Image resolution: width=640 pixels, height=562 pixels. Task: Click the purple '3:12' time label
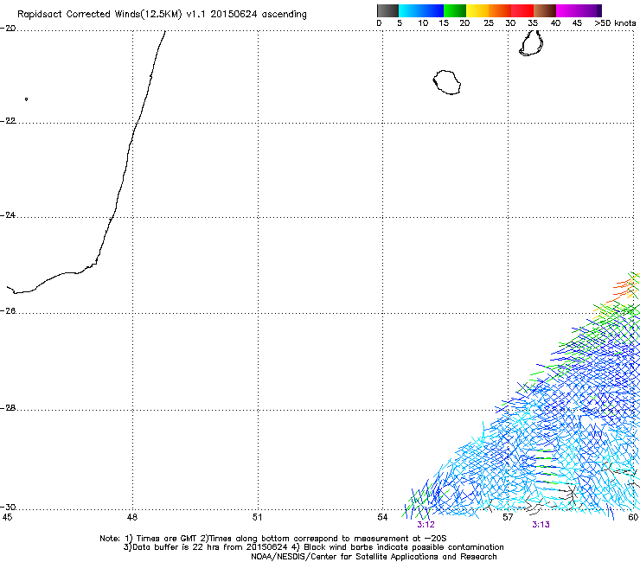(426, 525)
